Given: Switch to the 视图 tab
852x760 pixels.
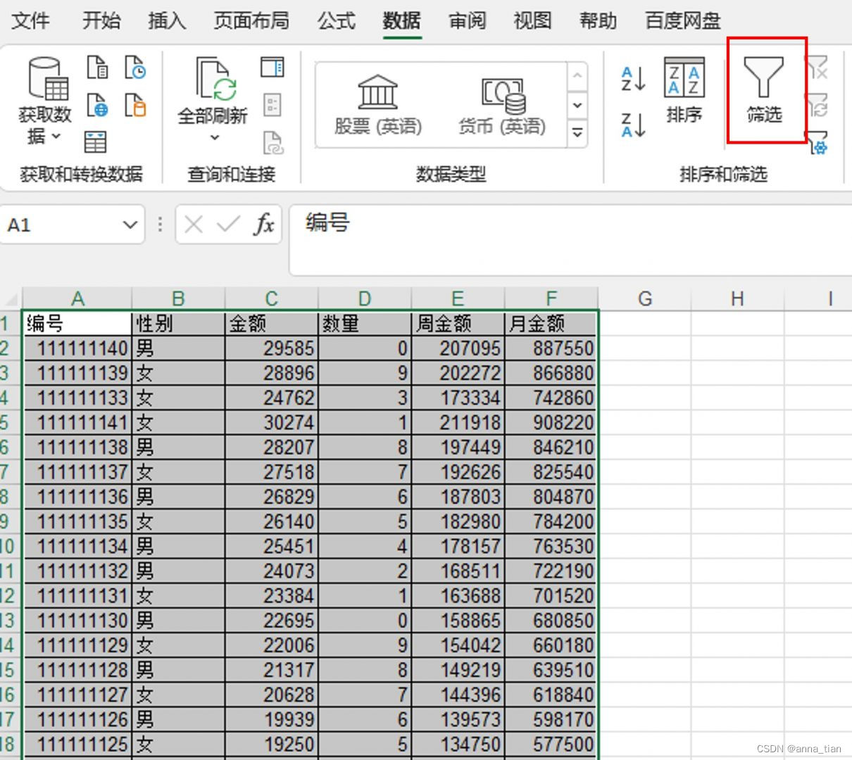Looking at the screenshot, I should (x=532, y=20).
